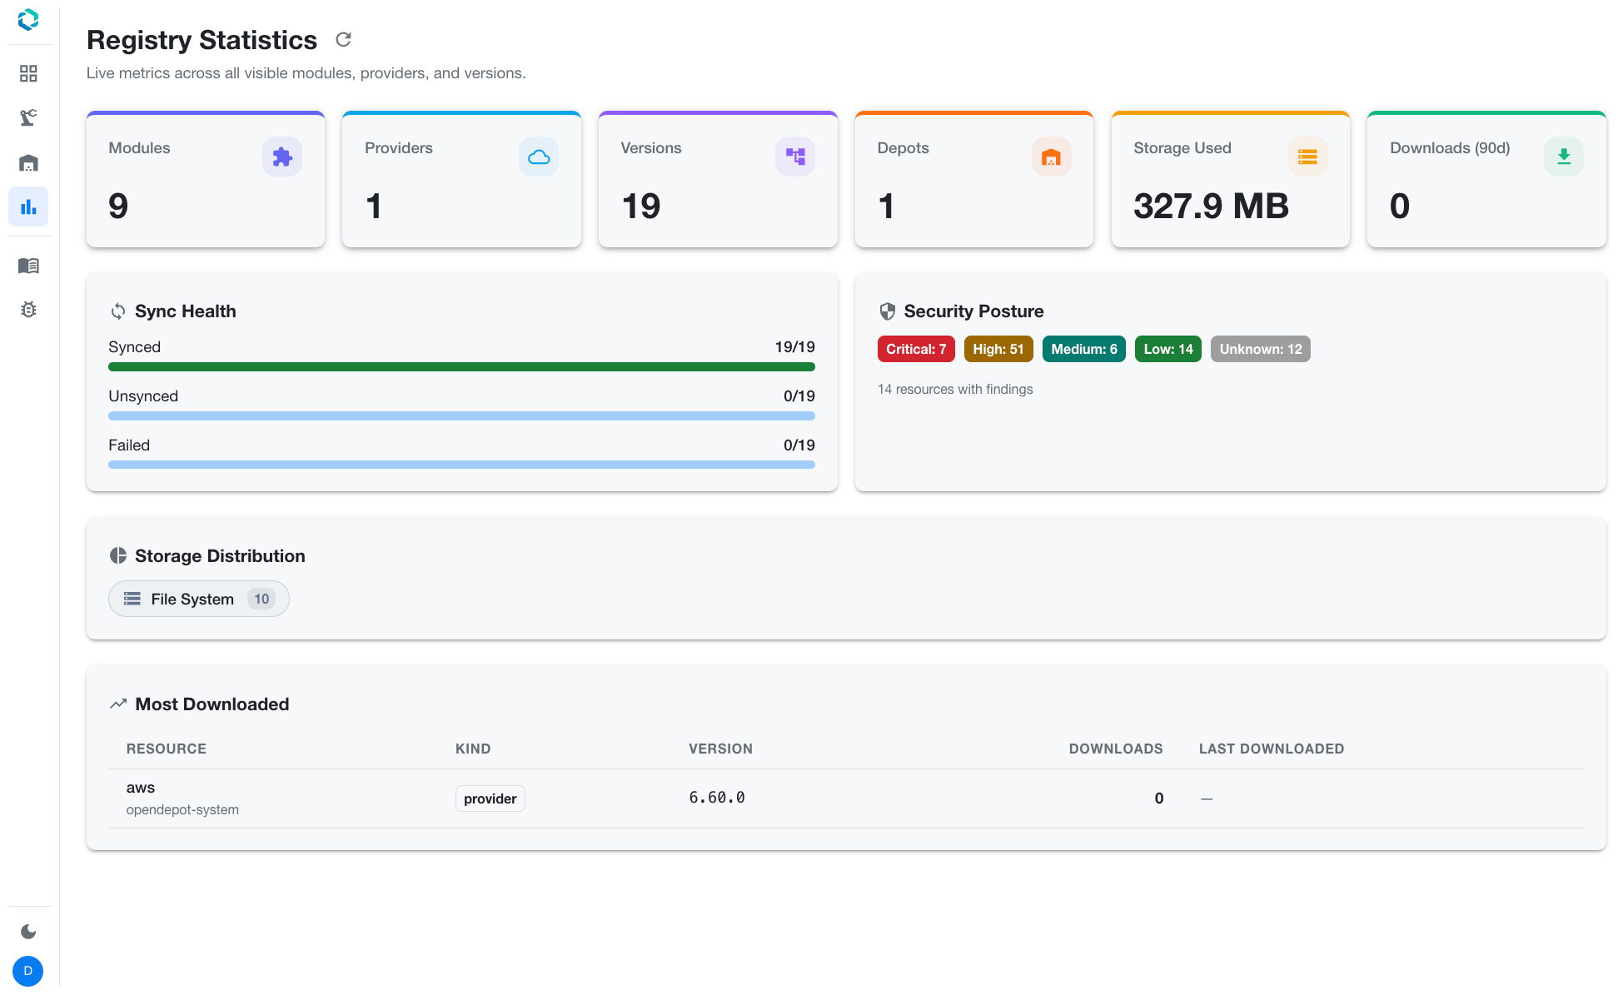Click the aws row downloads value 0
Viewport: 1618px width, 995px height.
pos(1159,798)
